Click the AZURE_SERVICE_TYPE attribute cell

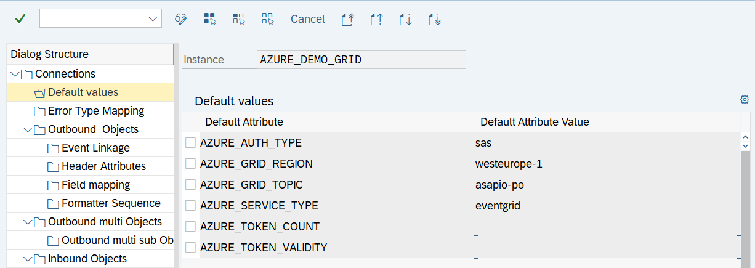(337, 206)
